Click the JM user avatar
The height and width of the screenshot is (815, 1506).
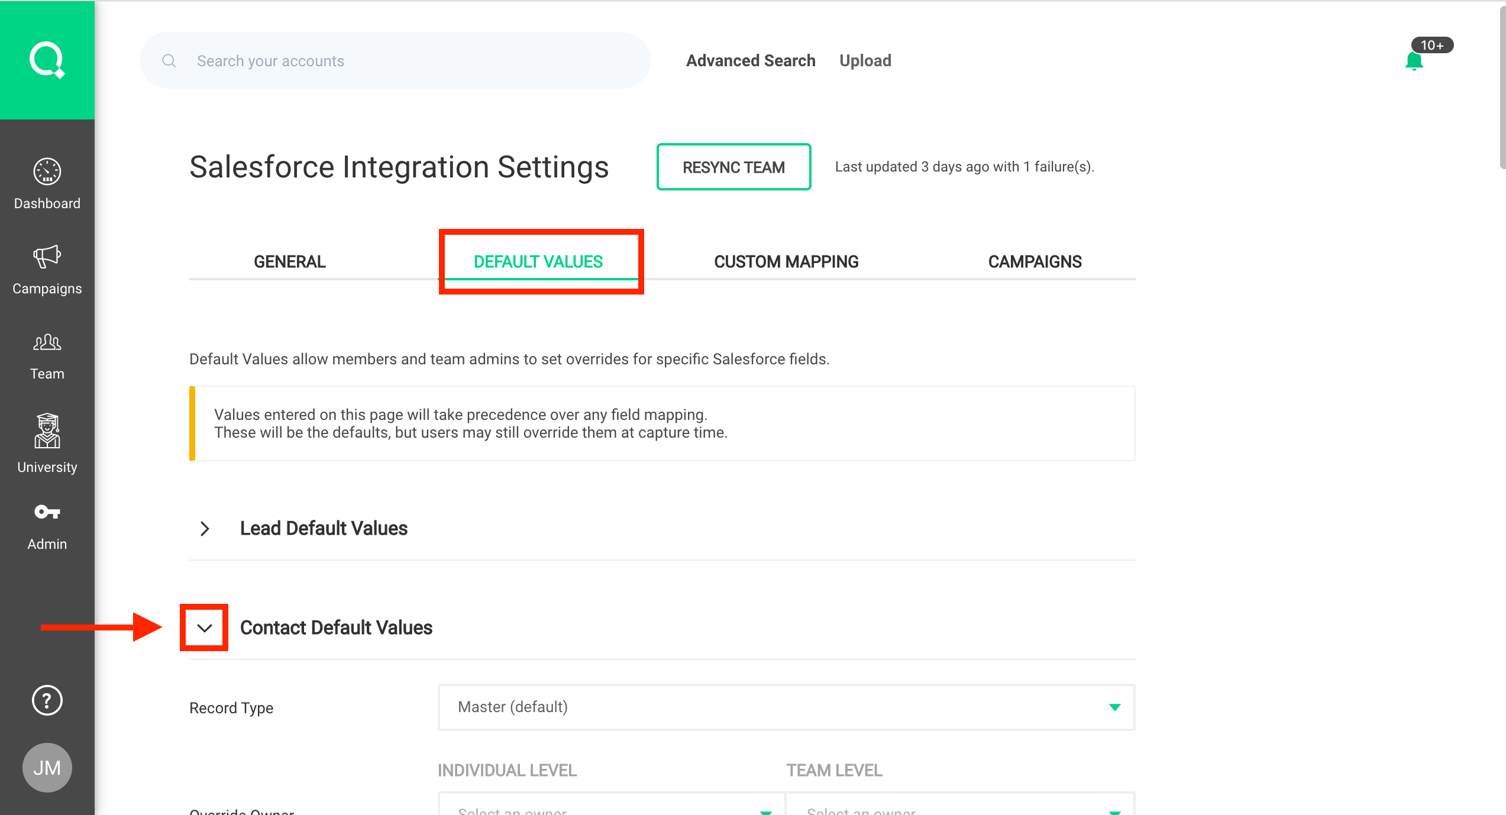[x=47, y=768]
